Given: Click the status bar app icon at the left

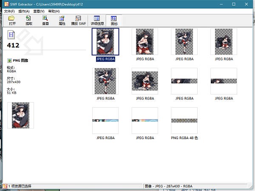Looking at the screenshot, I should point(5,186).
